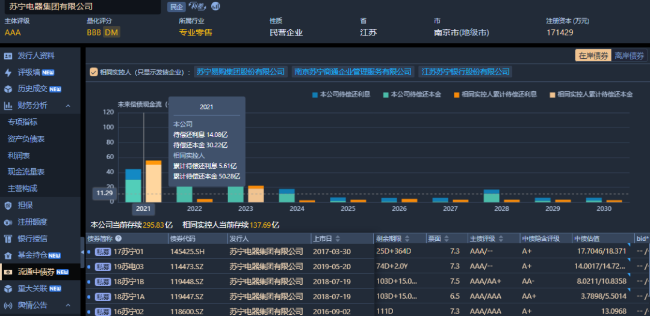Viewport: 650px width, 316px height.
Task: Click the 基金持仓 icon in sidebar
Action: pyautogui.click(x=8, y=255)
